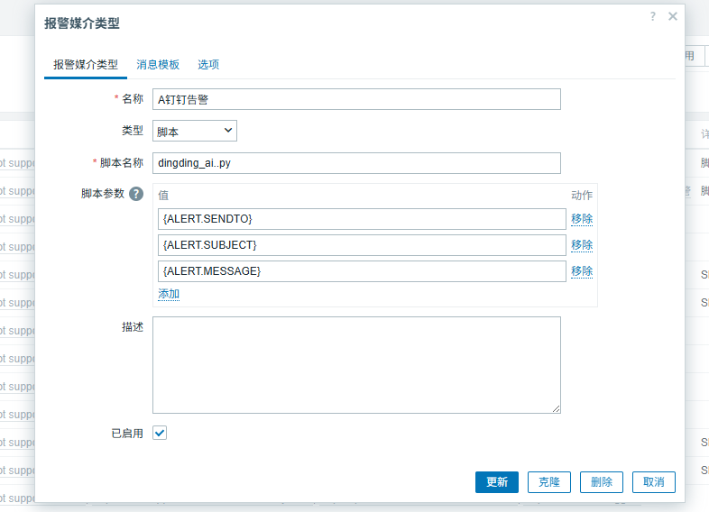
Task: Click the 脚本名称 input field
Action: point(356,163)
